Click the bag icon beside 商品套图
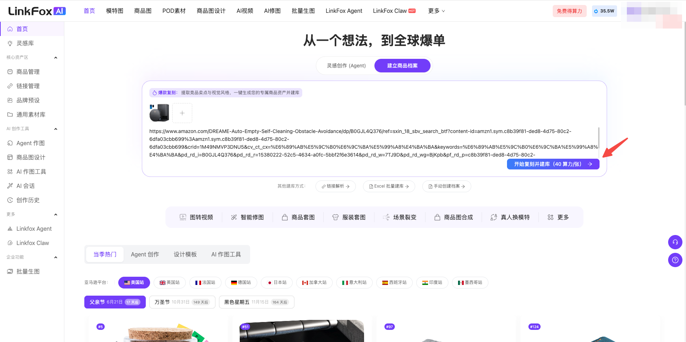This screenshot has width=686, height=342. tap(285, 217)
